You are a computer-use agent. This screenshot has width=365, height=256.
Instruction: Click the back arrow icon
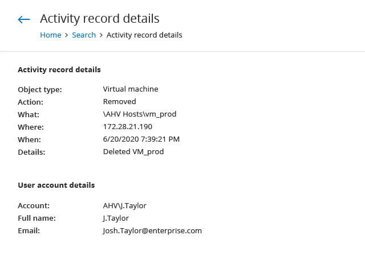pos(23,19)
